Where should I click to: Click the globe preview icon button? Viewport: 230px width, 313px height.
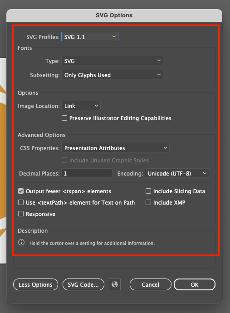[x=115, y=284]
